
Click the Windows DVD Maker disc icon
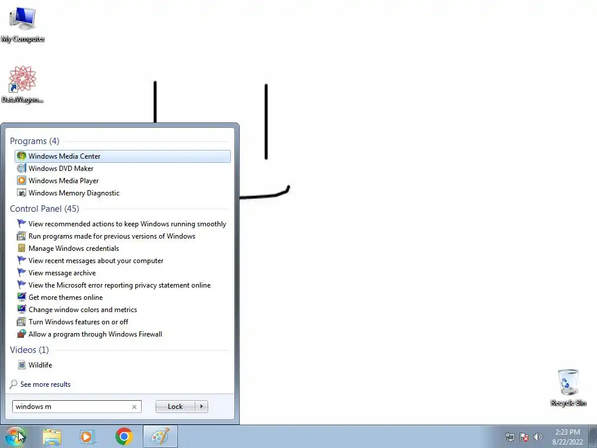coord(22,168)
